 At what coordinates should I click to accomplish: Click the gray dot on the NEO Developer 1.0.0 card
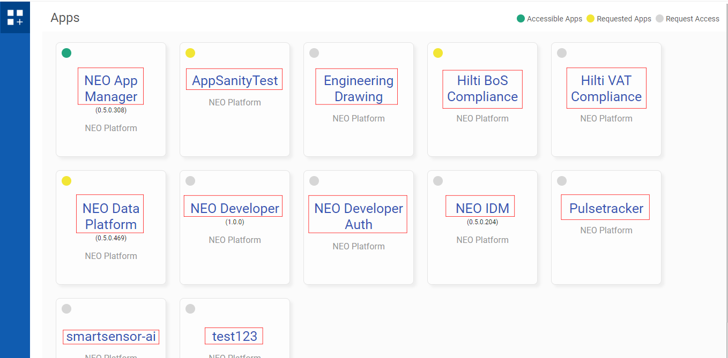190,181
